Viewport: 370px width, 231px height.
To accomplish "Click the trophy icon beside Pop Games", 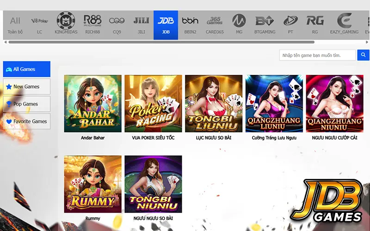I will pyautogui.click(x=9, y=104).
